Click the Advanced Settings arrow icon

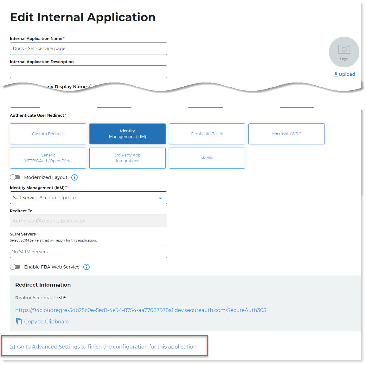[x=13, y=347]
